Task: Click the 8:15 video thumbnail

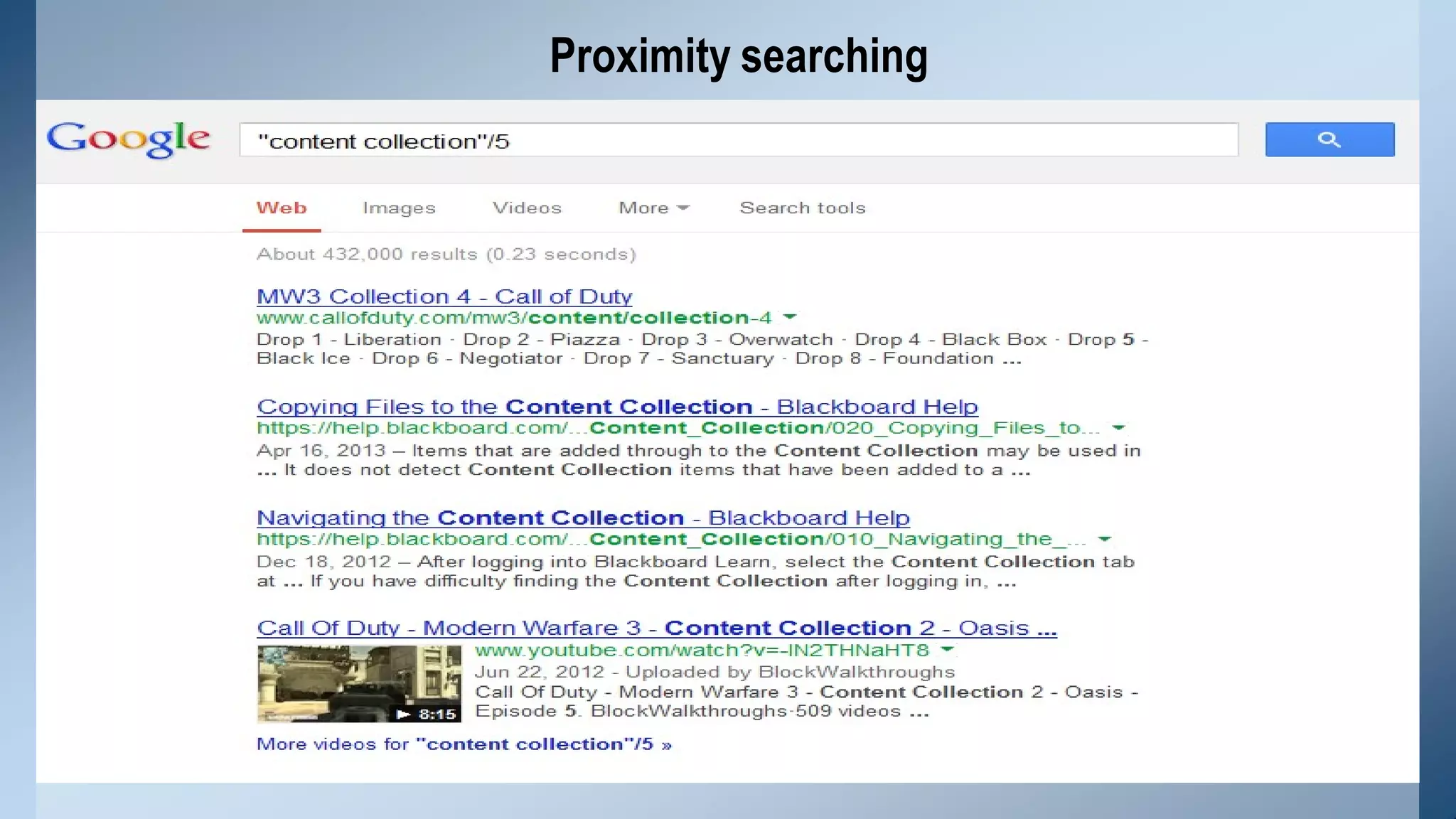Action: click(359, 684)
